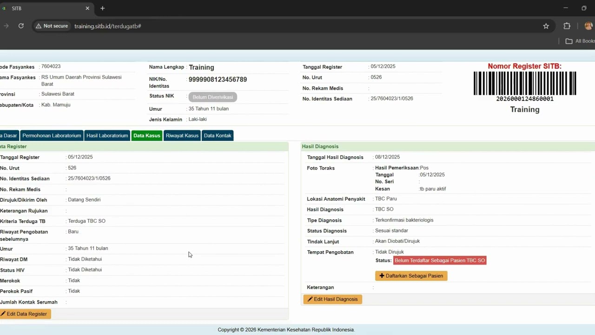Open the browser extensions puzzle icon
Image resolution: width=595 pixels, height=335 pixels.
tap(567, 26)
